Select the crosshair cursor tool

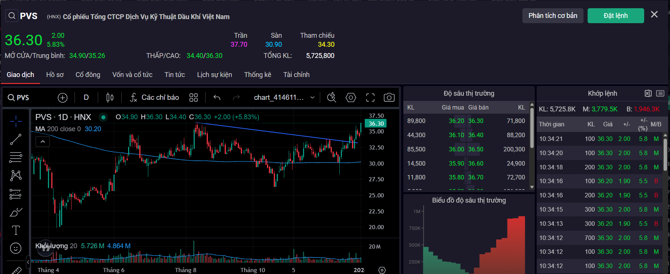pos(16,121)
